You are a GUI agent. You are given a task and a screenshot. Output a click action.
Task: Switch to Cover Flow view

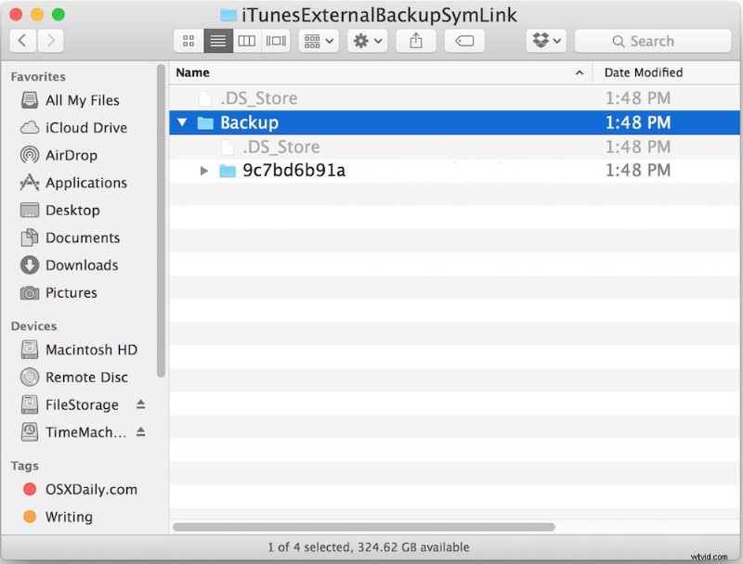point(274,40)
